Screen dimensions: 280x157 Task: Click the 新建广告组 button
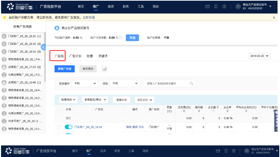pyautogui.click(x=64, y=69)
